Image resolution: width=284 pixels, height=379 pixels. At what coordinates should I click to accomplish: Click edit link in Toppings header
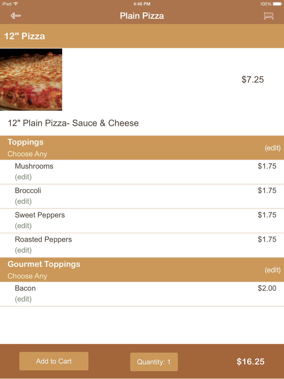pos(273,148)
